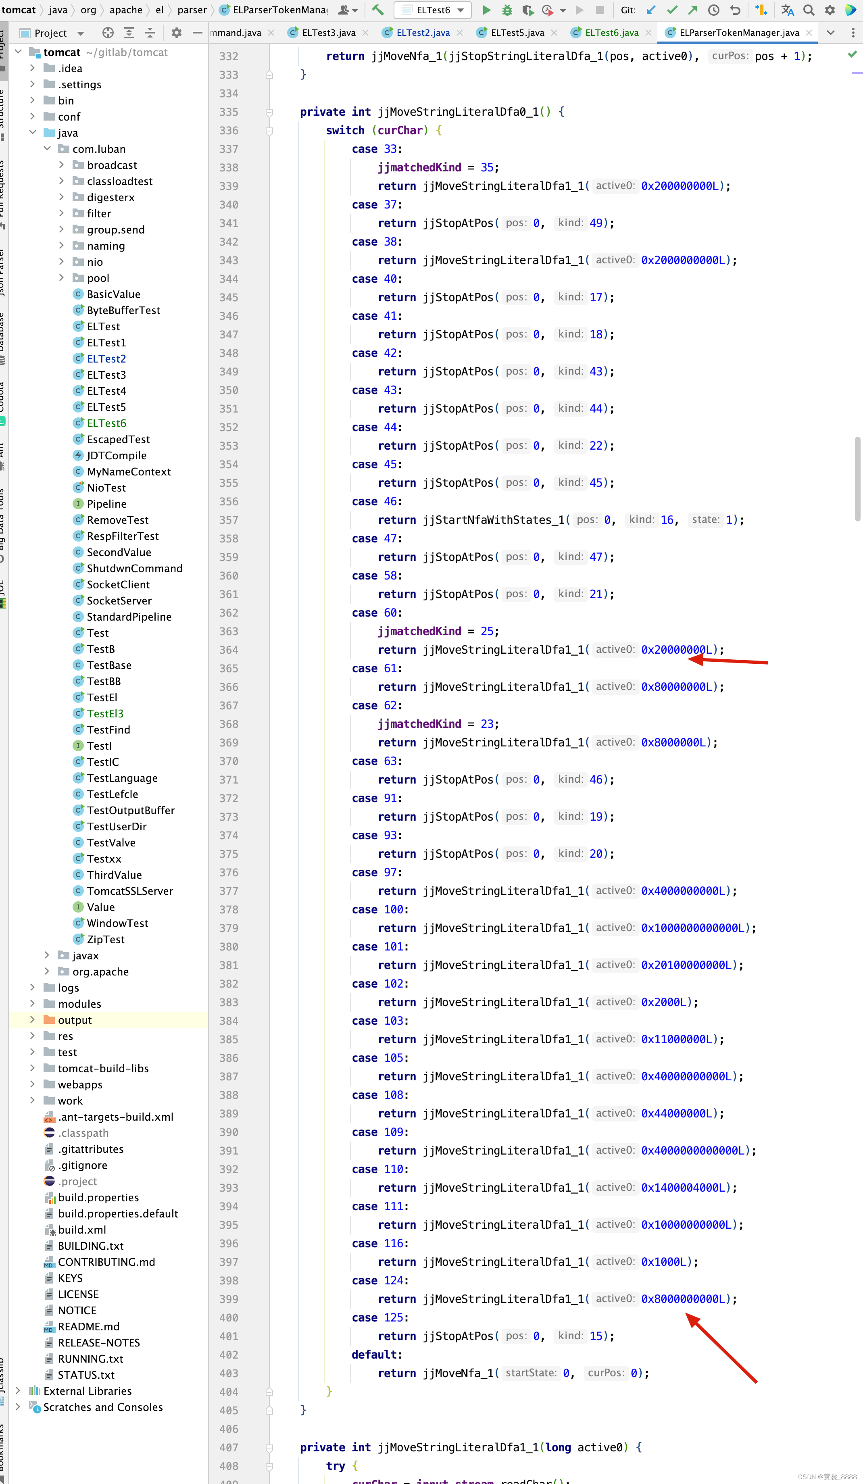Open IDE settings gear in top toolbar
This screenshot has height=1484, width=863.
click(830, 10)
